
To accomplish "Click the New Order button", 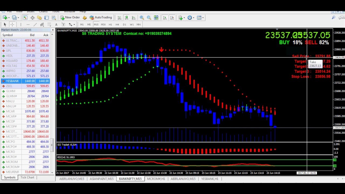I will [70, 18].
